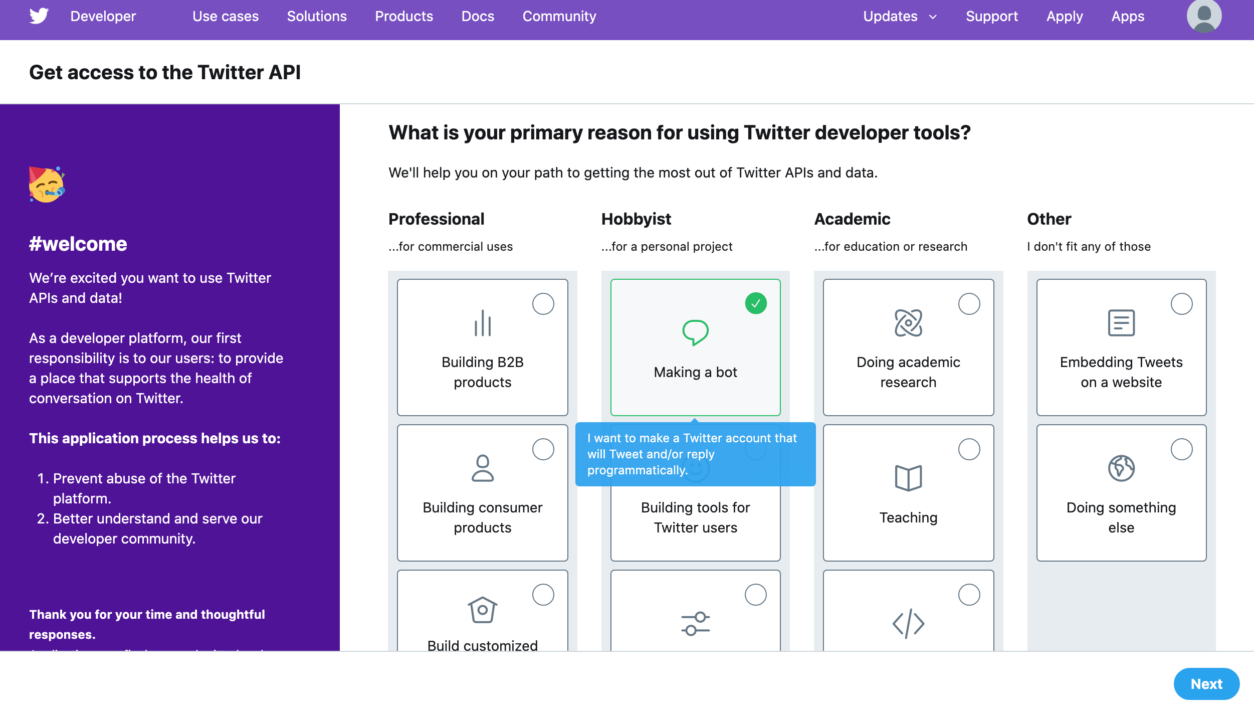Image resolution: width=1254 pixels, height=709 pixels.
Task: Click the globe icon for Doing something else
Action: click(1121, 468)
